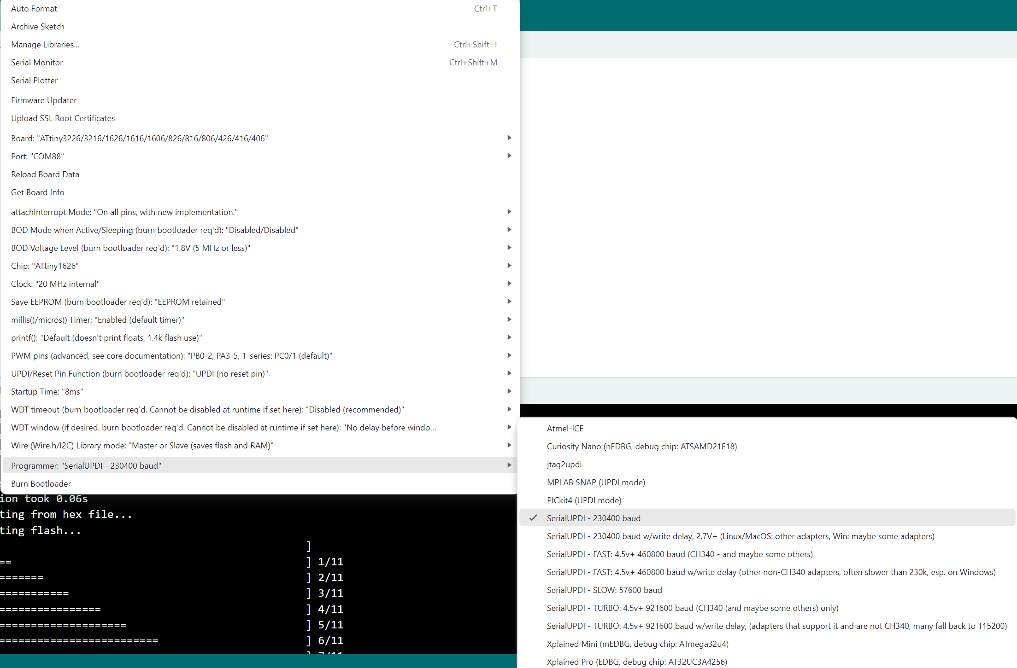The height and width of the screenshot is (668, 1017).
Task: Archive the current sketch
Action: pyautogui.click(x=38, y=26)
